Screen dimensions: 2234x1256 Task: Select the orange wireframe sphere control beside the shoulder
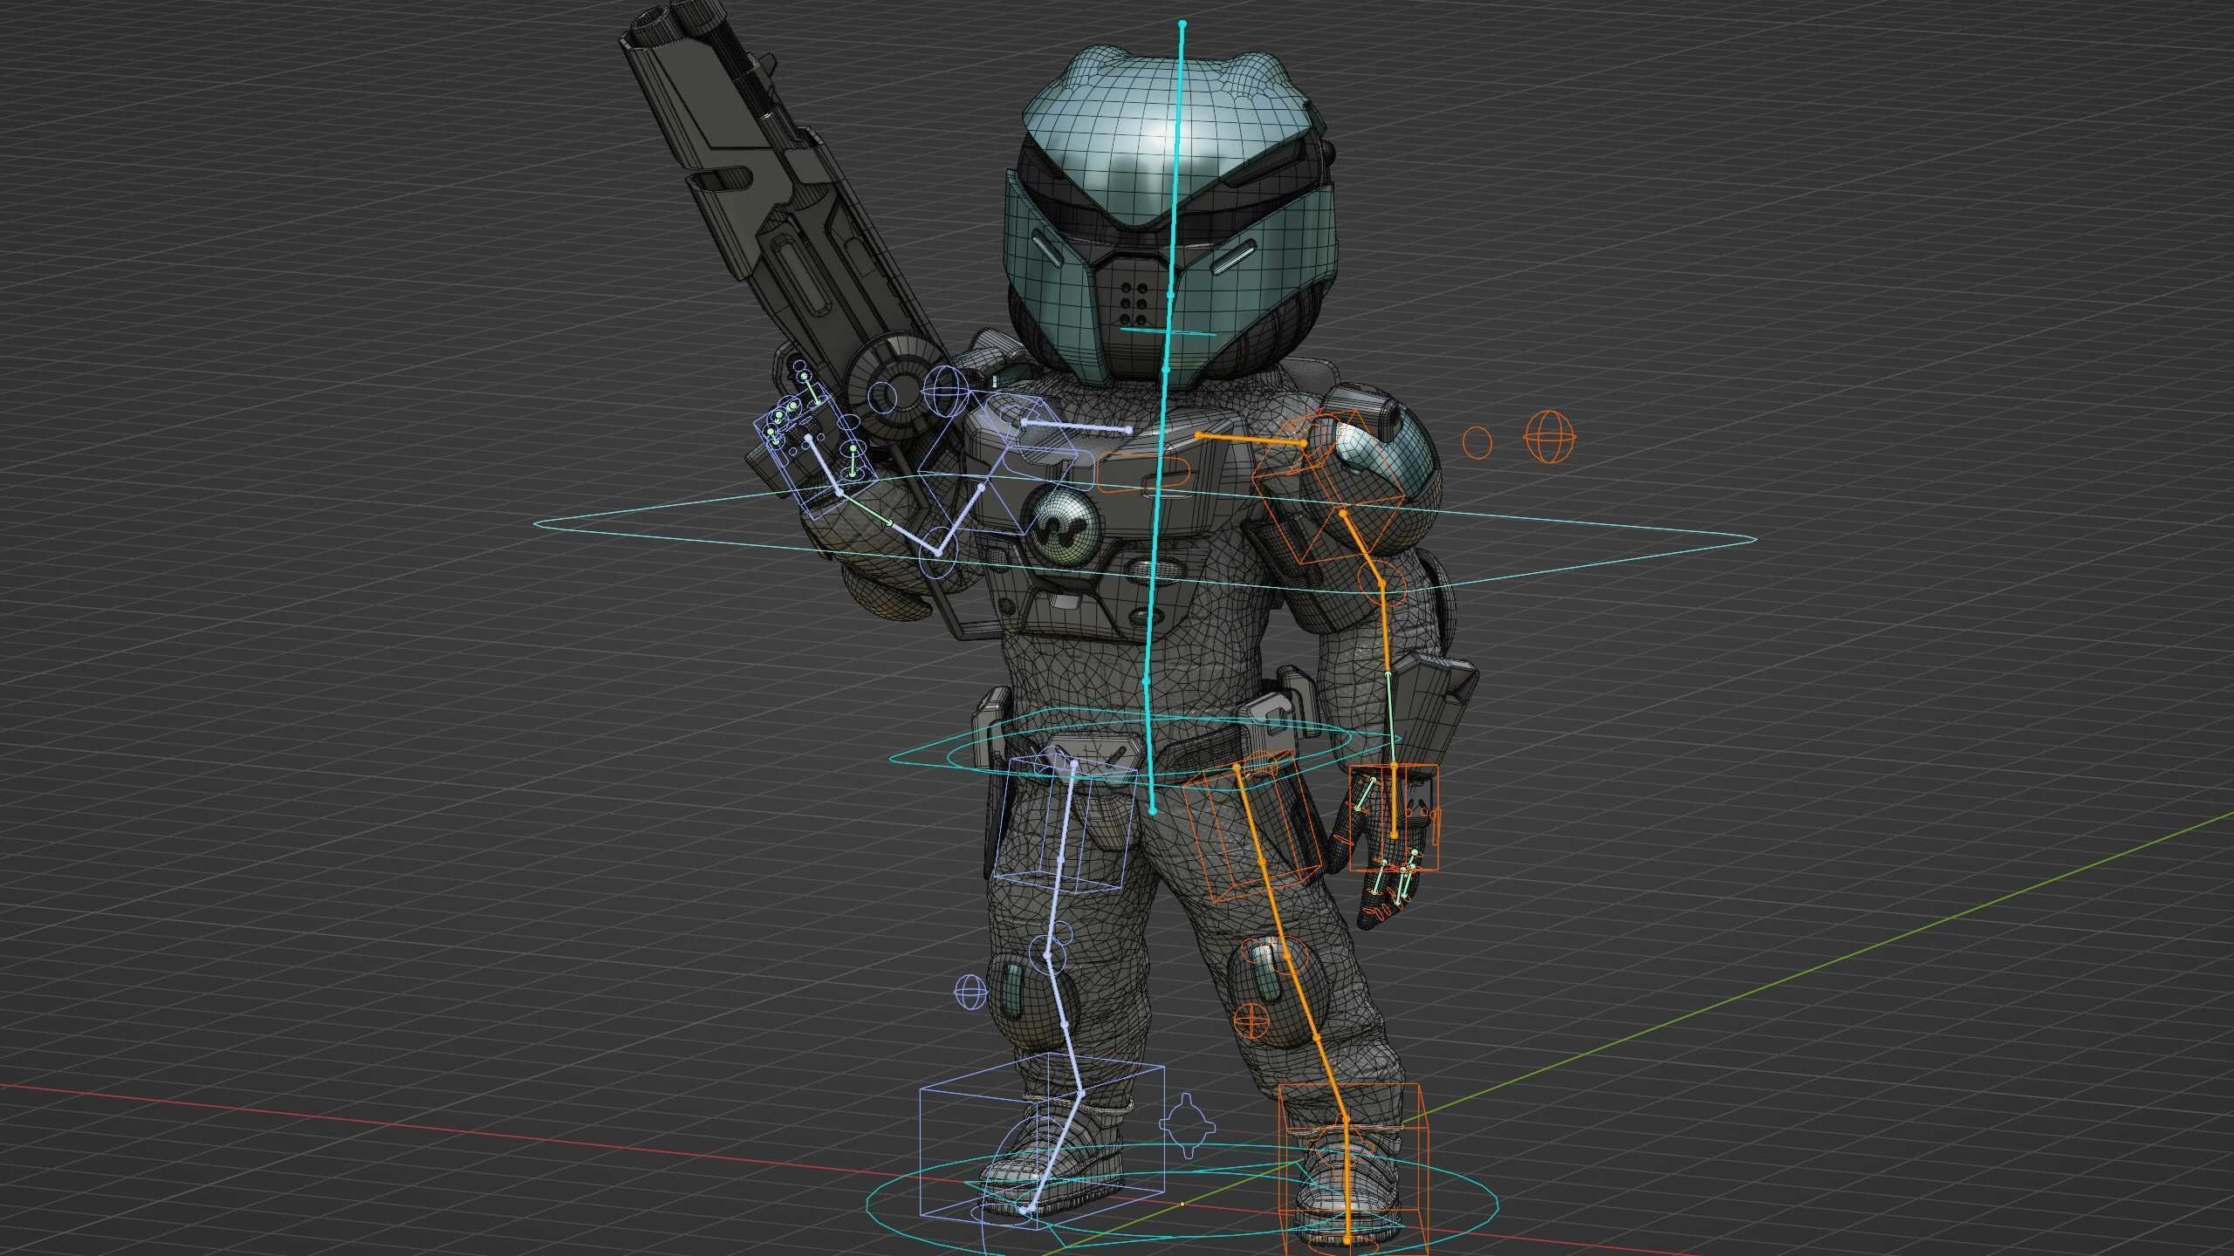pyautogui.click(x=1551, y=437)
